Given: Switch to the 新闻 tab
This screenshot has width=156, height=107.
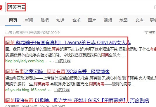Looking at the screenshot, I should point(29,20).
